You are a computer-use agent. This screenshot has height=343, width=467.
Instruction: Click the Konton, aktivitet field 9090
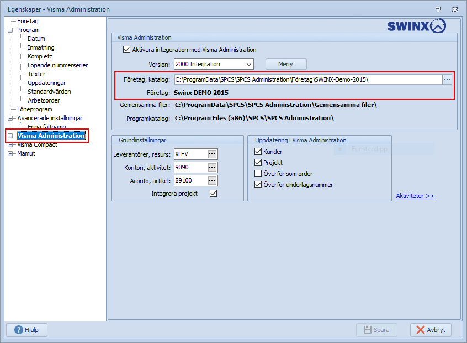click(191, 168)
